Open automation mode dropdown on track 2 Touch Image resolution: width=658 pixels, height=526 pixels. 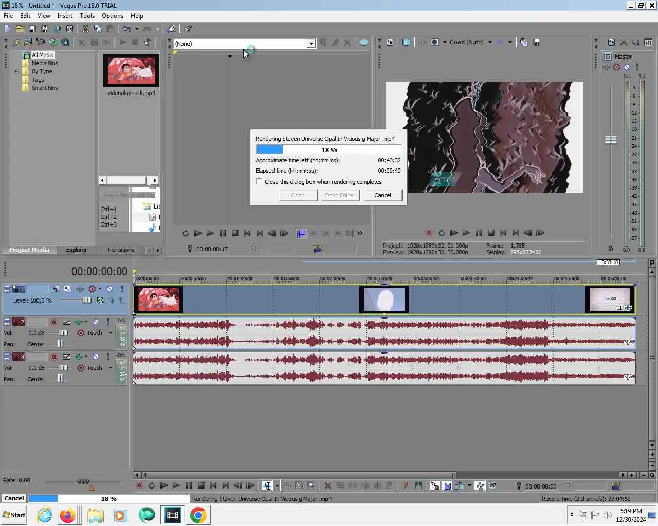coord(111,333)
